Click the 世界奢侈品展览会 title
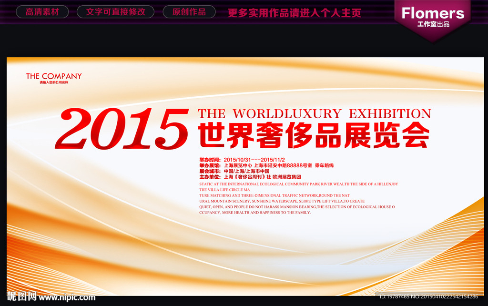This screenshot has height=306, width=488. [314, 135]
